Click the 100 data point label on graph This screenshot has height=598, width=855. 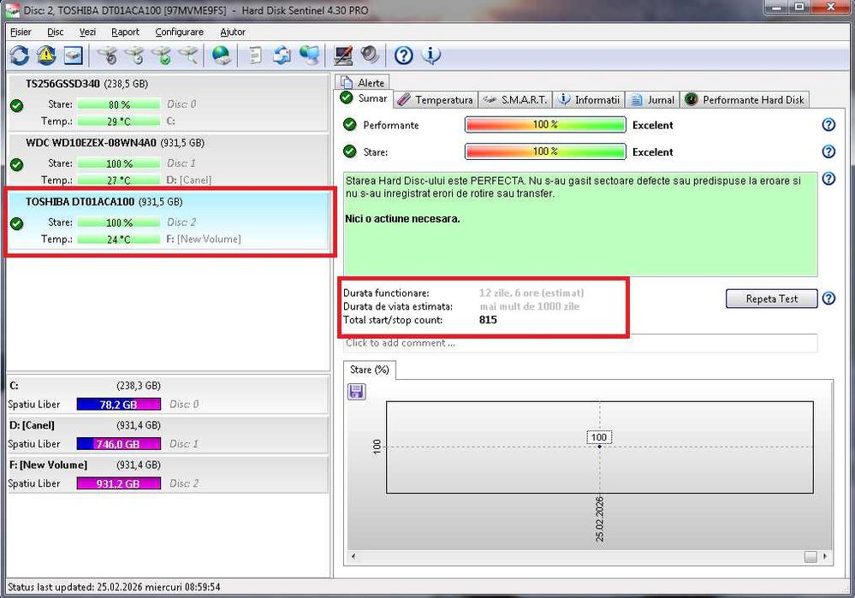(599, 437)
